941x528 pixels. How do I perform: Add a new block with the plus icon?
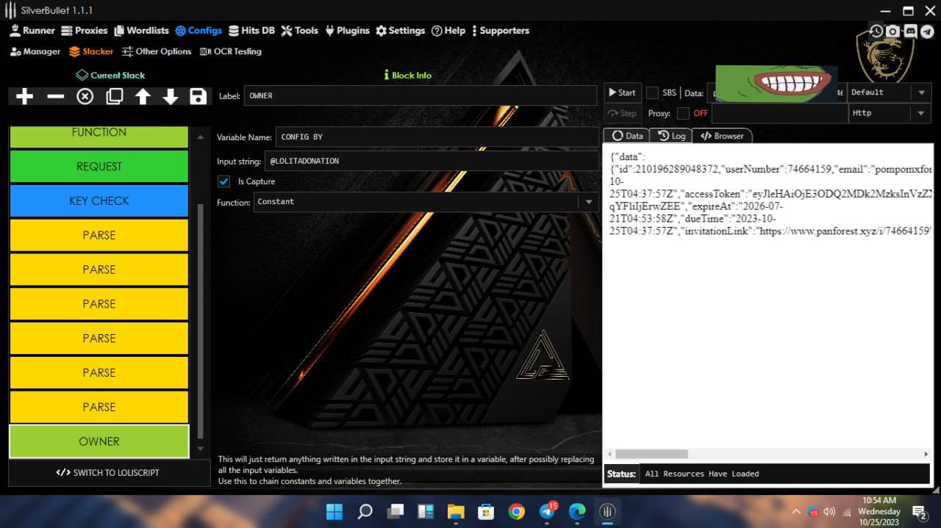pyautogui.click(x=24, y=96)
